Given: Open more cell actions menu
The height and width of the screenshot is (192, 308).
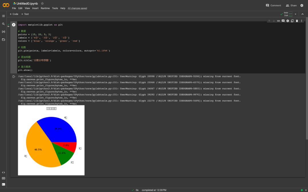Looking at the screenshot, I should tap(301, 21).
